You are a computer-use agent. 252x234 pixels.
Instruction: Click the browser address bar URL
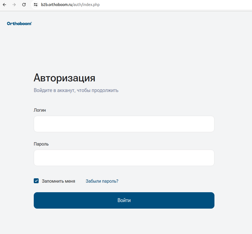[x=70, y=5]
